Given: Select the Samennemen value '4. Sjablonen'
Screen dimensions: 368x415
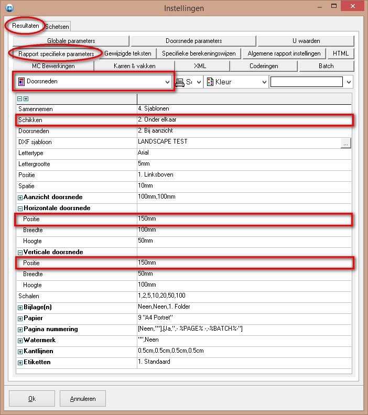Looking at the screenshot, I should pyautogui.click(x=153, y=108).
